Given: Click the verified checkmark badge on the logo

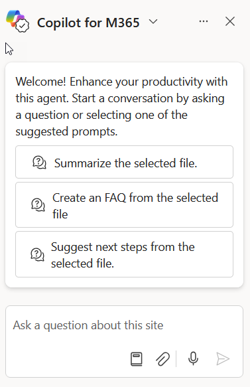Looking at the screenshot, I should click(x=23, y=25).
